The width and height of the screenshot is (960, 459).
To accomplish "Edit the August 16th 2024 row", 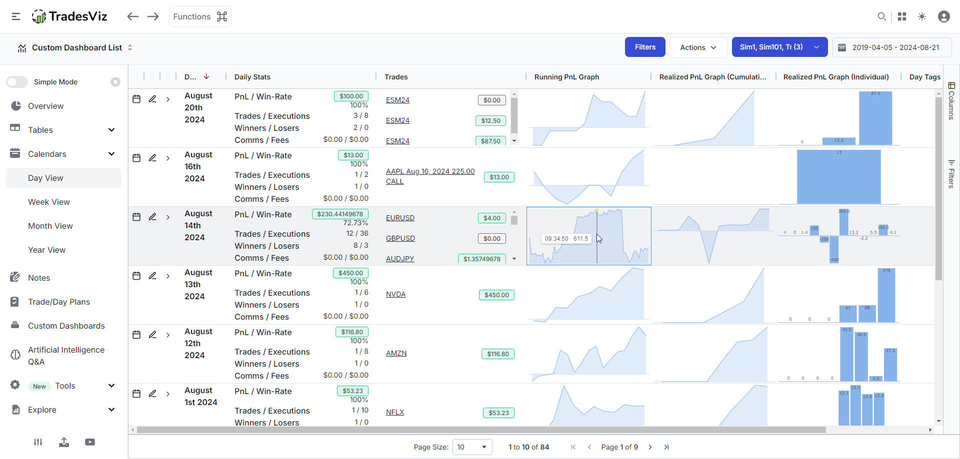I will pyautogui.click(x=152, y=158).
